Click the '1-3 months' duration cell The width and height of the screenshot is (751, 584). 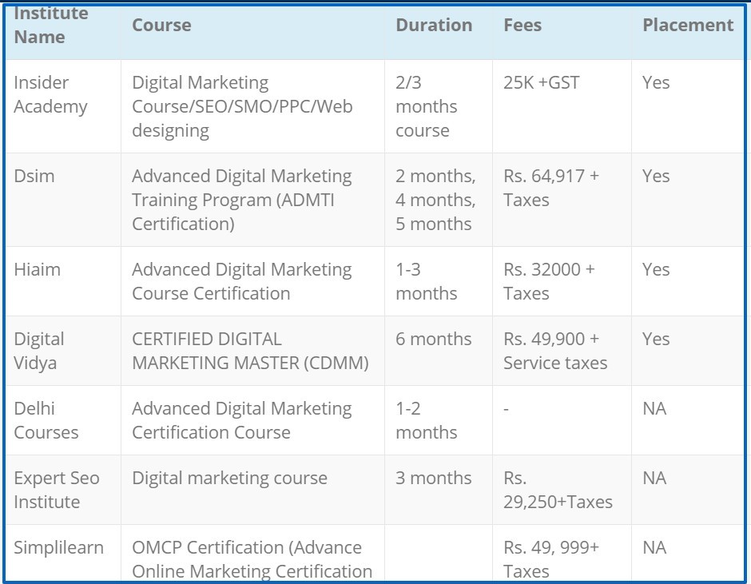tap(439, 281)
